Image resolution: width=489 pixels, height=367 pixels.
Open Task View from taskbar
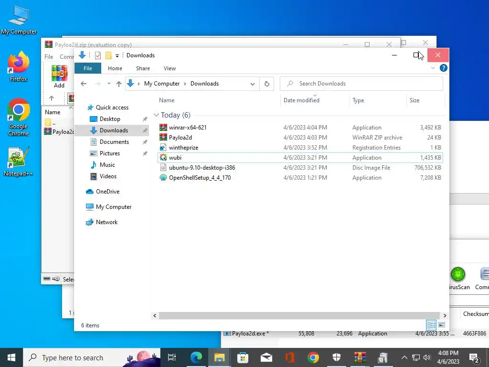(x=172, y=357)
